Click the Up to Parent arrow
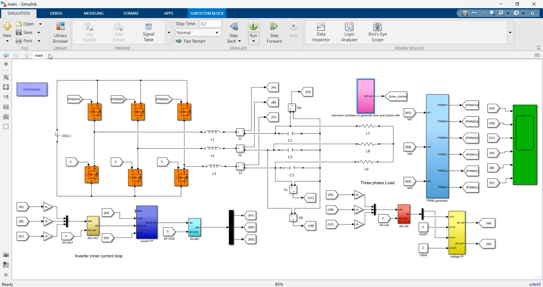This screenshot has height=287, width=543. 27,55
